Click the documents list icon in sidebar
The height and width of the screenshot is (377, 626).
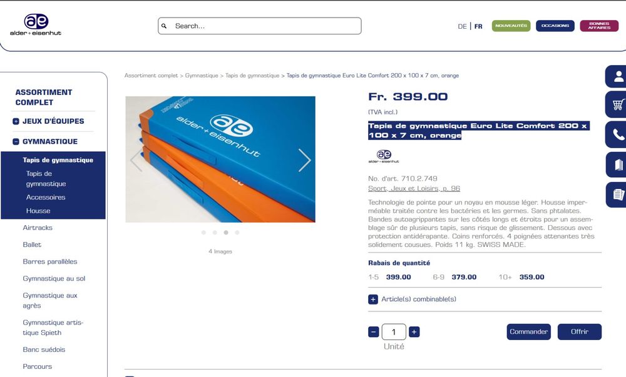pyautogui.click(x=617, y=194)
